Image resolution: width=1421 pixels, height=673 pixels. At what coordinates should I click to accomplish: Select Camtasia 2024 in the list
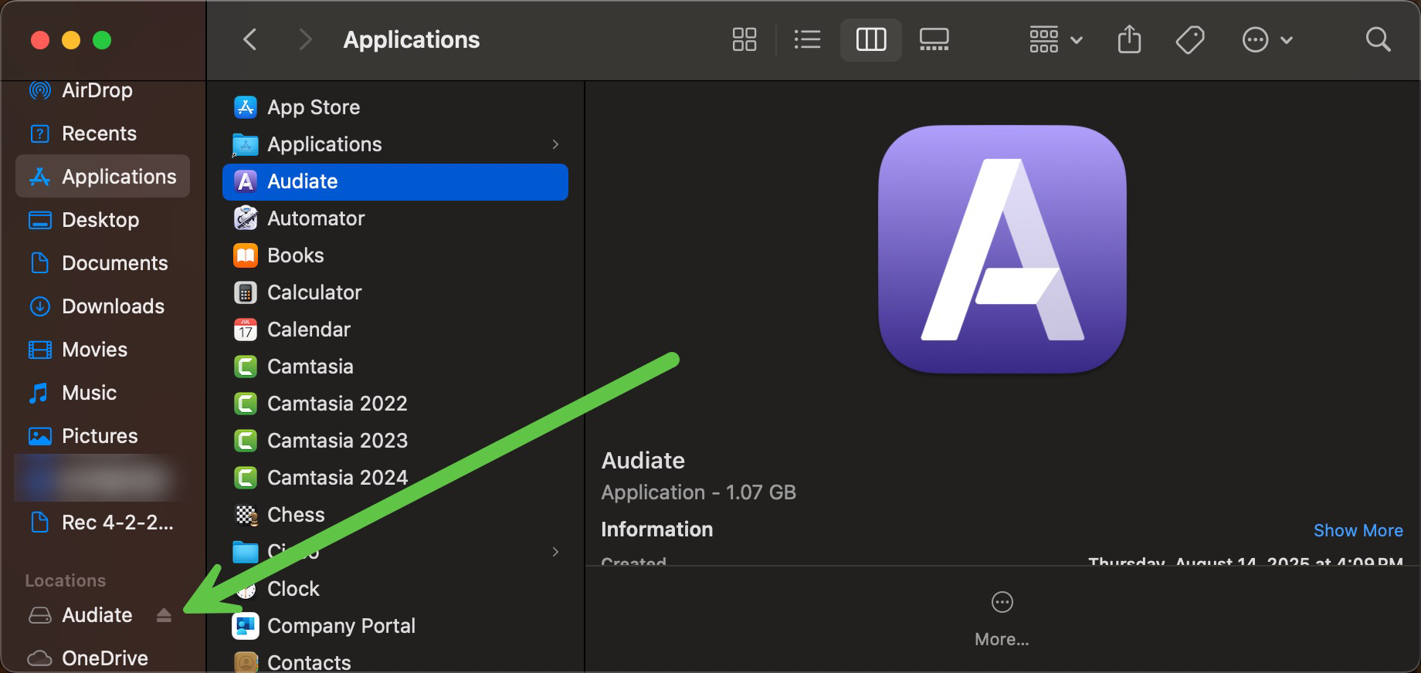(337, 478)
